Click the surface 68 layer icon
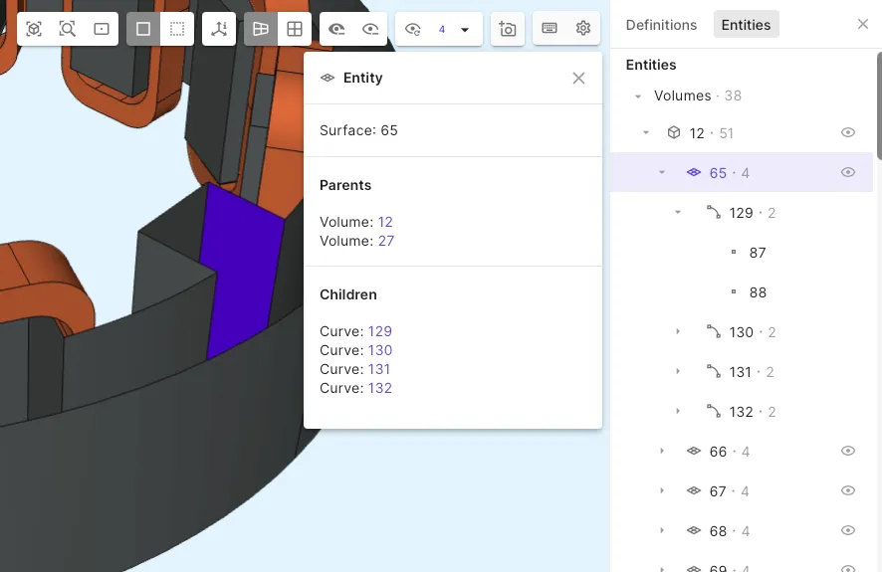 [x=694, y=530]
